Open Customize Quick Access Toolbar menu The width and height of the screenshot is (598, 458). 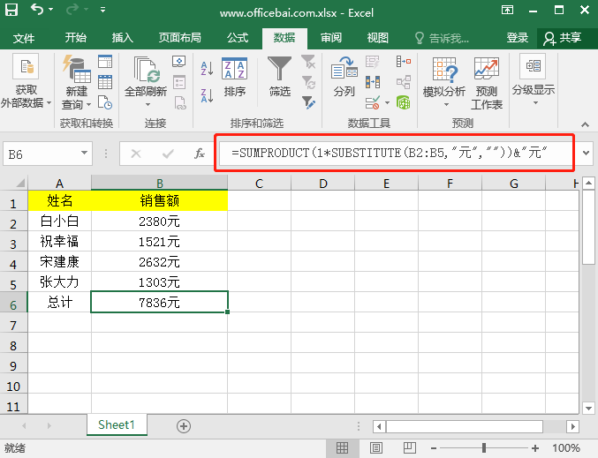pos(102,10)
